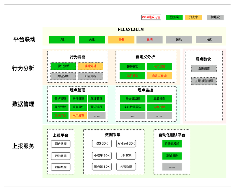Click the 需求流程 box
This screenshot has height=190, width=235.
96,107
